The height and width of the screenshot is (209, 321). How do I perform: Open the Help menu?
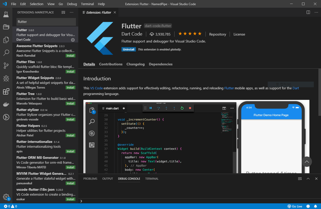click(101, 4)
